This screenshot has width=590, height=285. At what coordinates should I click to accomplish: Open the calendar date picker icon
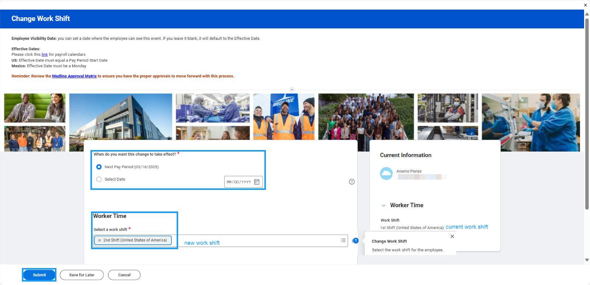point(257,182)
